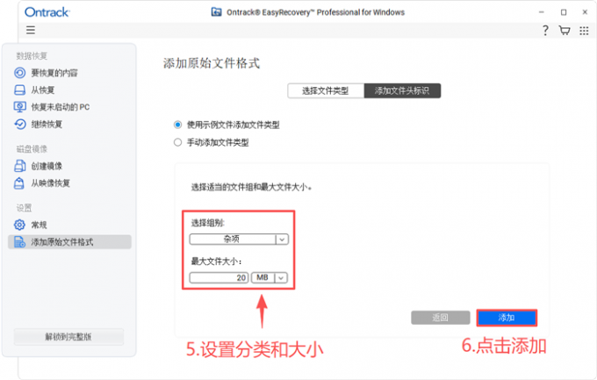
Task: Minimize the EasyRecovery window
Action: [542, 12]
